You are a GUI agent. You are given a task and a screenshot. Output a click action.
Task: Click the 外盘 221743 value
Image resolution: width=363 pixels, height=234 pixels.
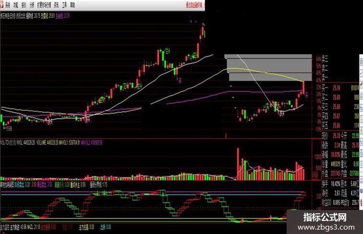click(x=335, y=173)
